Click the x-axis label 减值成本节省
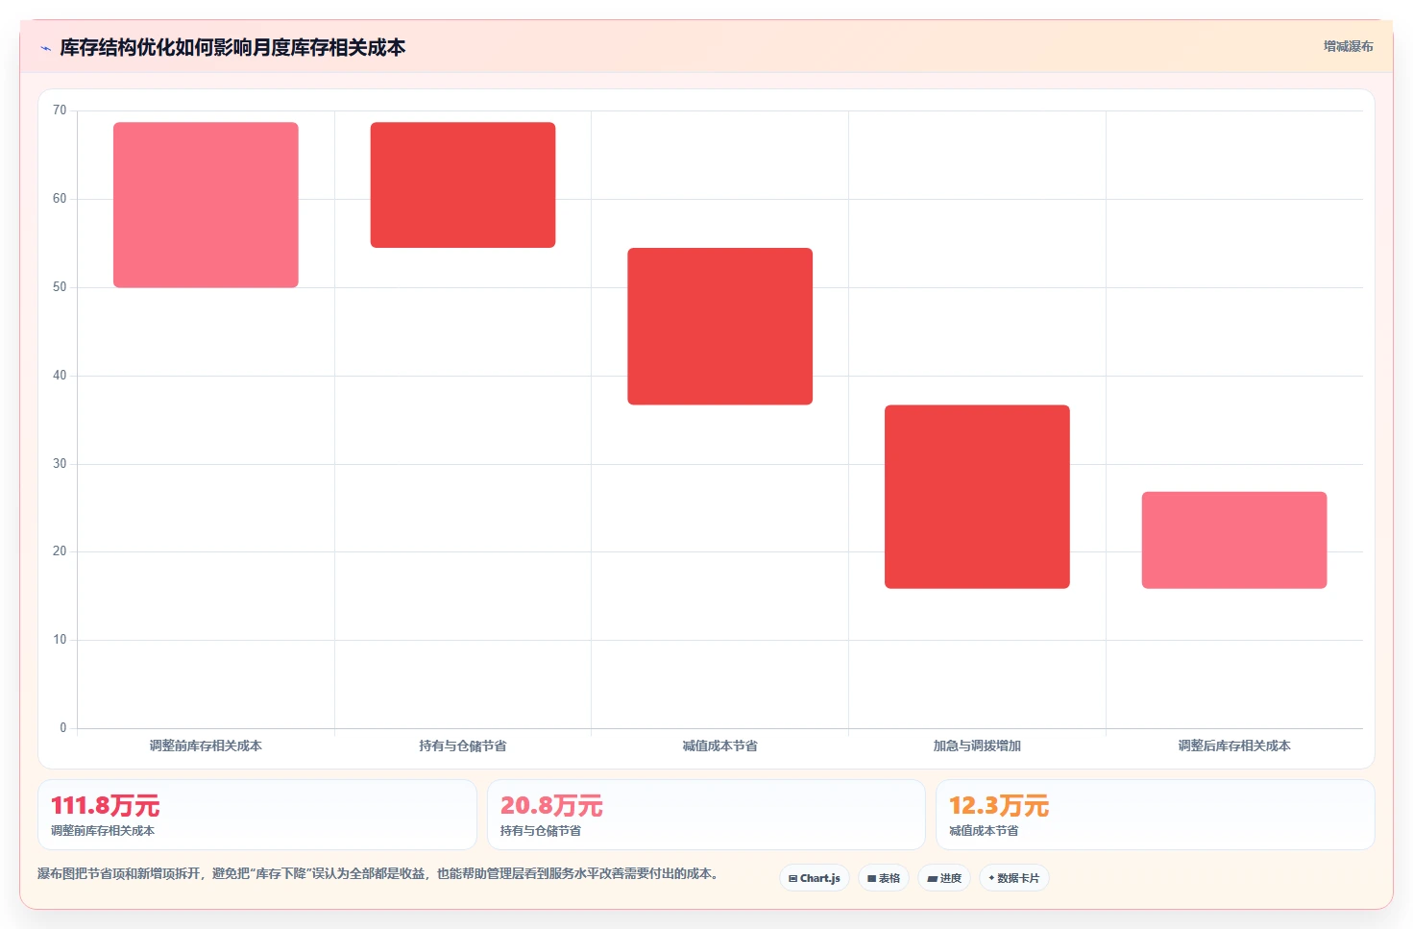 pyautogui.click(x=719, y=746)
